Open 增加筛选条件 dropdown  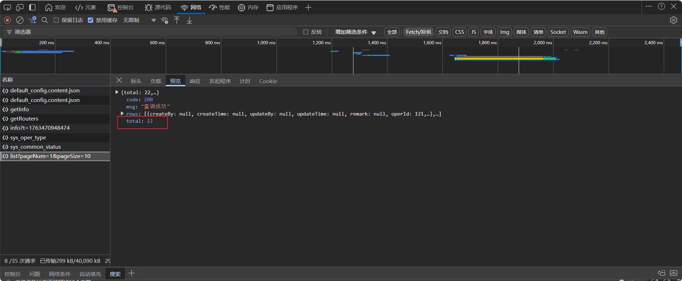[x=355, y=32]
